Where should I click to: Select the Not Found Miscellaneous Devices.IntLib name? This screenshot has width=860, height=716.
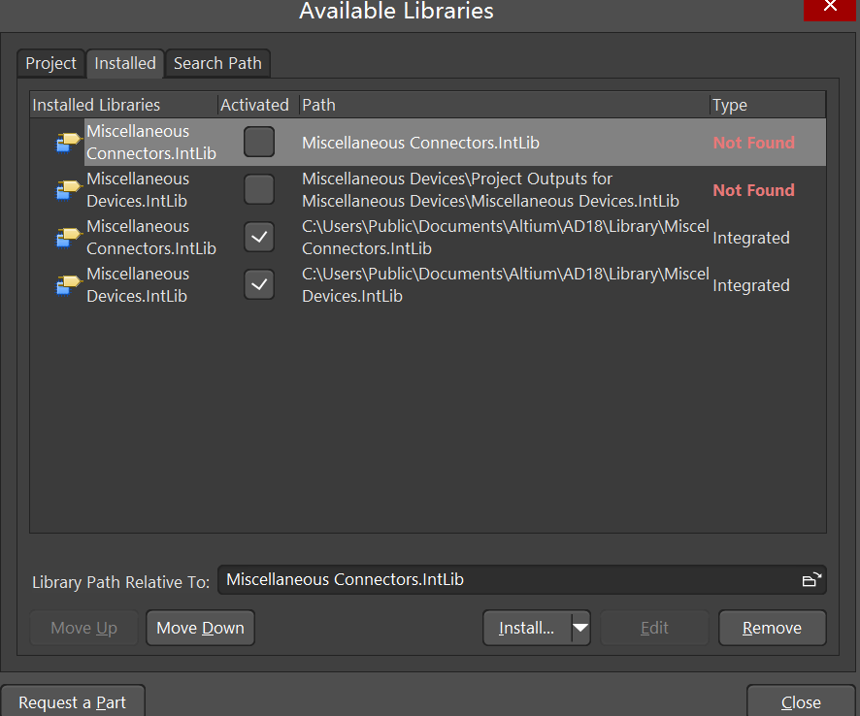[138, 190]
